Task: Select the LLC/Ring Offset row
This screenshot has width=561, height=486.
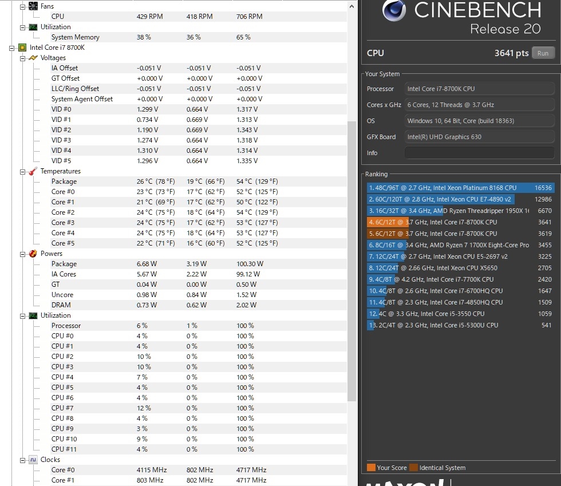Action: [x=199, y=89]
